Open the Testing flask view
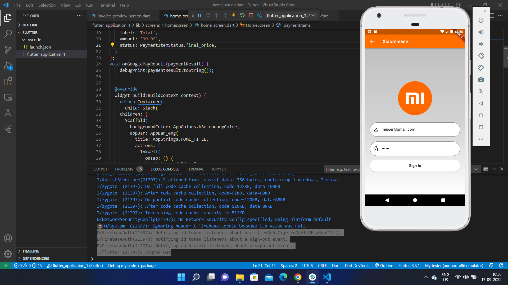Viewport: 508px width, 285px height. point(8,113)
